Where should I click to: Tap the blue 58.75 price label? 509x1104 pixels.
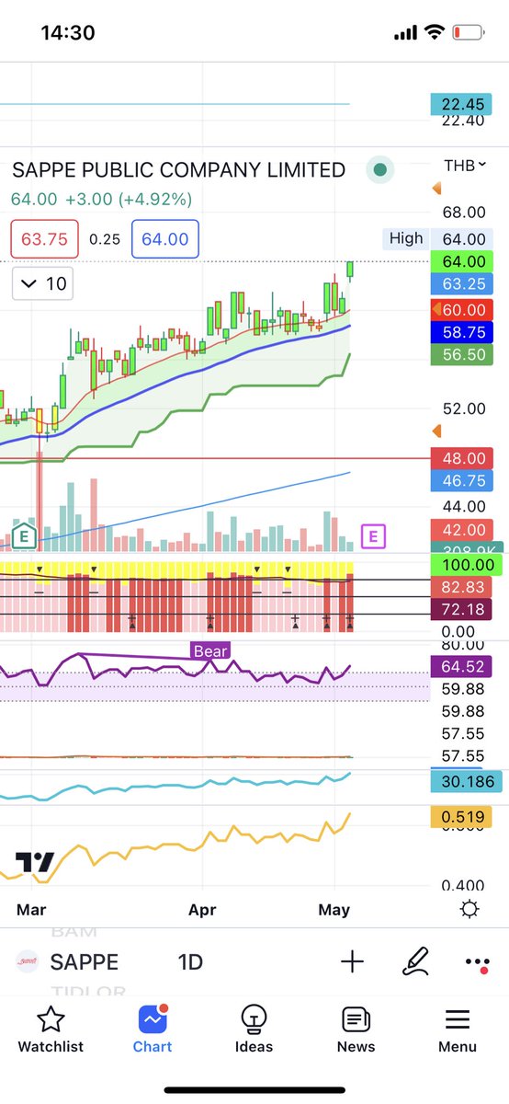coord(462,332)
